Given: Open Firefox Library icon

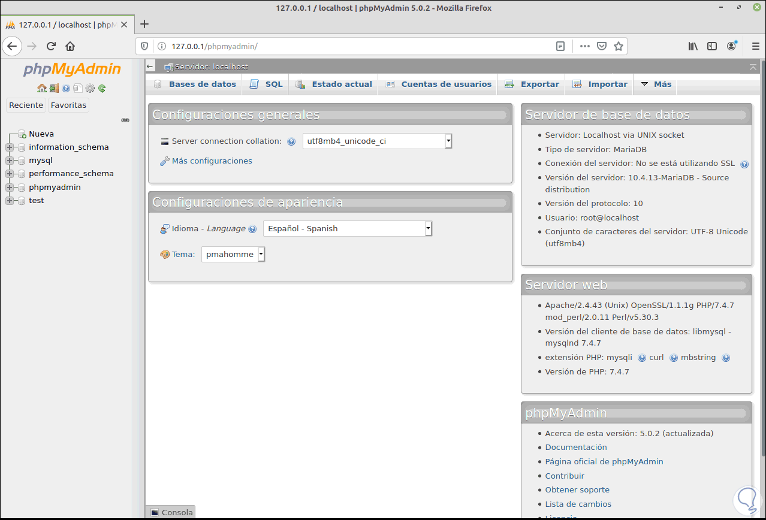Looking at the screenshot, I should tap(693, 46).
